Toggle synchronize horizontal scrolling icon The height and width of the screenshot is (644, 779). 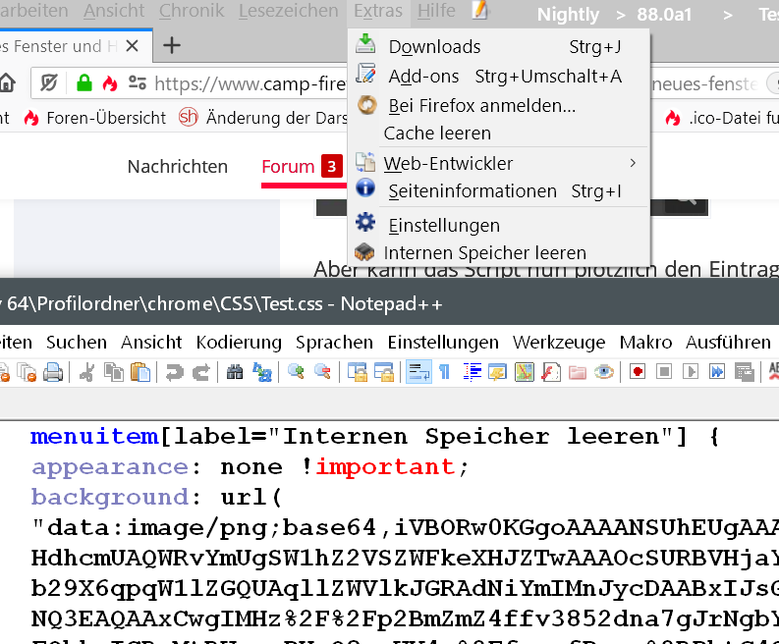pyautogui.click(x=384, y=372)
